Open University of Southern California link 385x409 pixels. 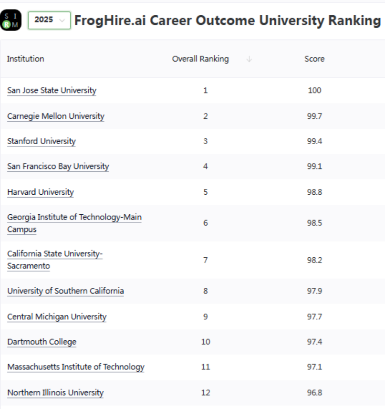pos(65,291)
